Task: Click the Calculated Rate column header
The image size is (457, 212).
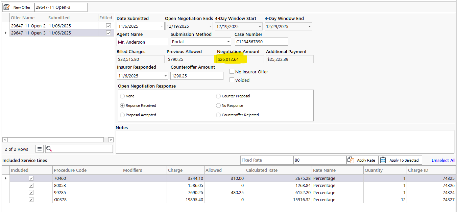Action: tap(262, 170)
